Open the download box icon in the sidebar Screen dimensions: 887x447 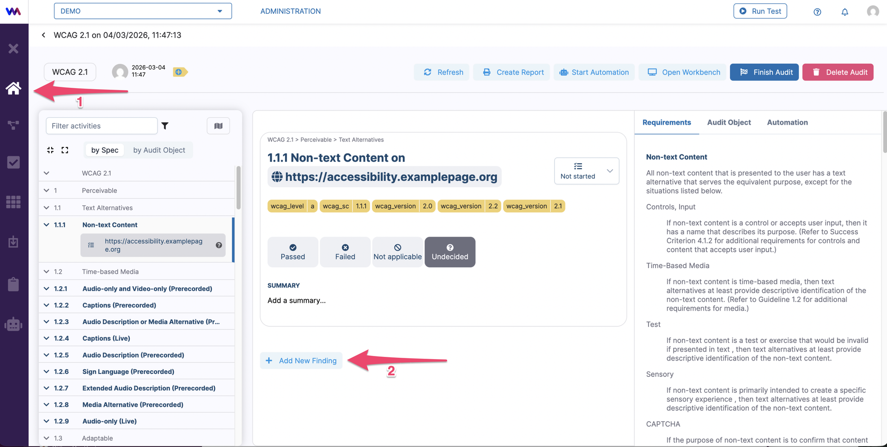(x=13, y=242)
